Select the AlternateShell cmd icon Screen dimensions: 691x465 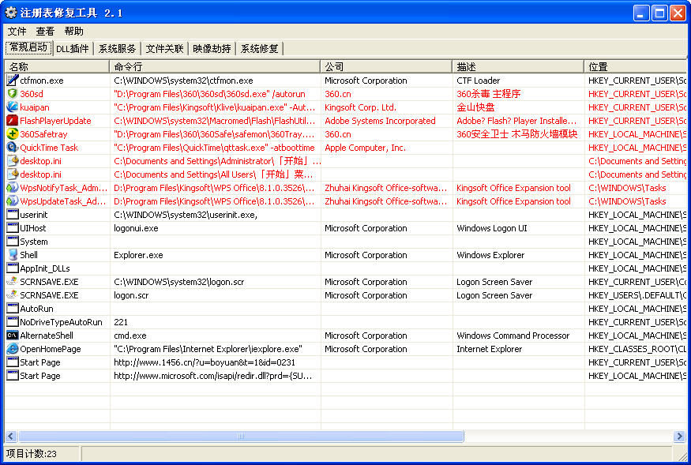point(12,336)
